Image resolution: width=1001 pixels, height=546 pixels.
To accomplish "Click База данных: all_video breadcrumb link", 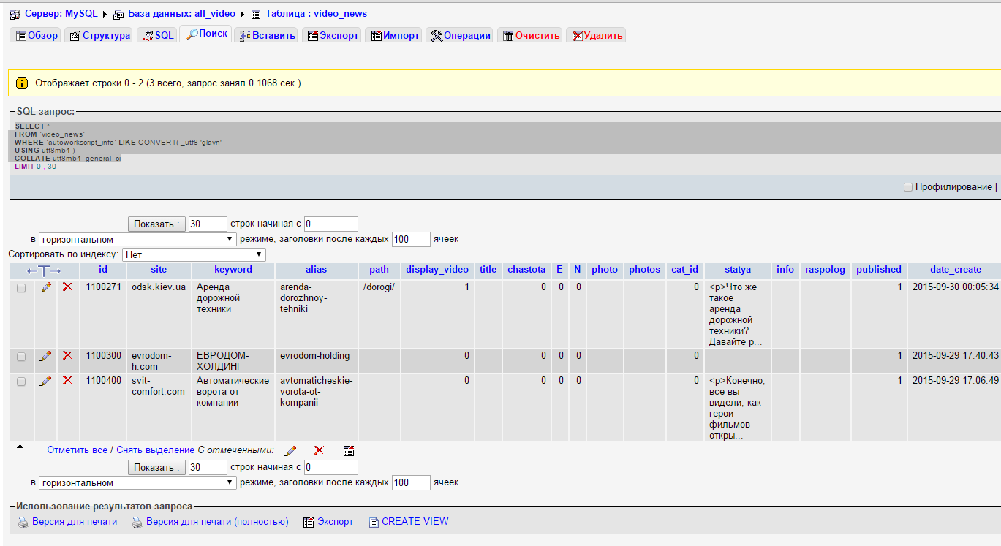I will (x=181, y=14).
